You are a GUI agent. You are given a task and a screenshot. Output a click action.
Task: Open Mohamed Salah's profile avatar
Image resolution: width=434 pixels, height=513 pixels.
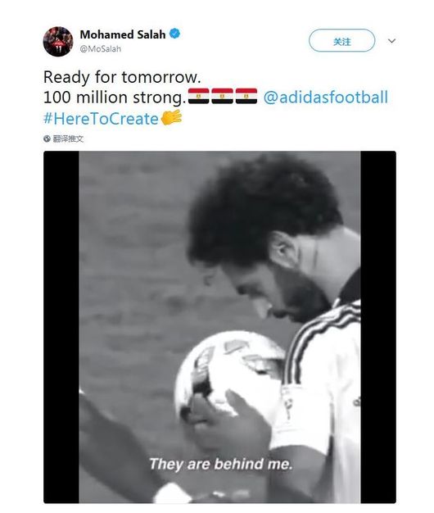[58, 42]
